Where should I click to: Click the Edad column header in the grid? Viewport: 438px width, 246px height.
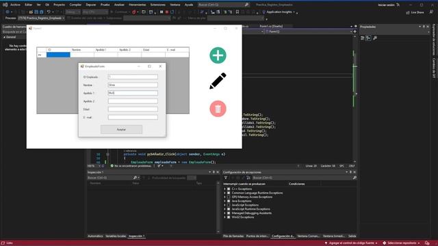pyautogui.click(x=153, y=50)
